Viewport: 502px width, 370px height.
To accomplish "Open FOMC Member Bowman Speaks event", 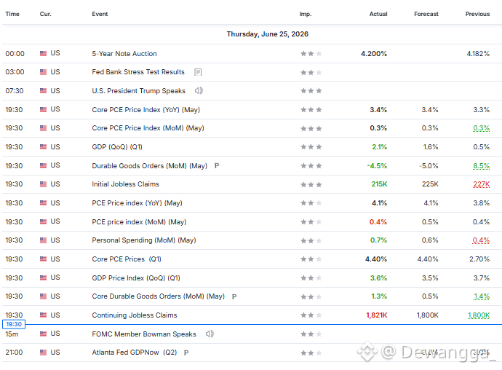I will click(x=144, y=334).
